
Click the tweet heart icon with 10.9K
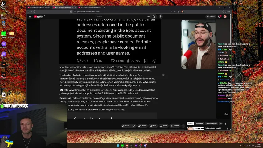[113, 61]
